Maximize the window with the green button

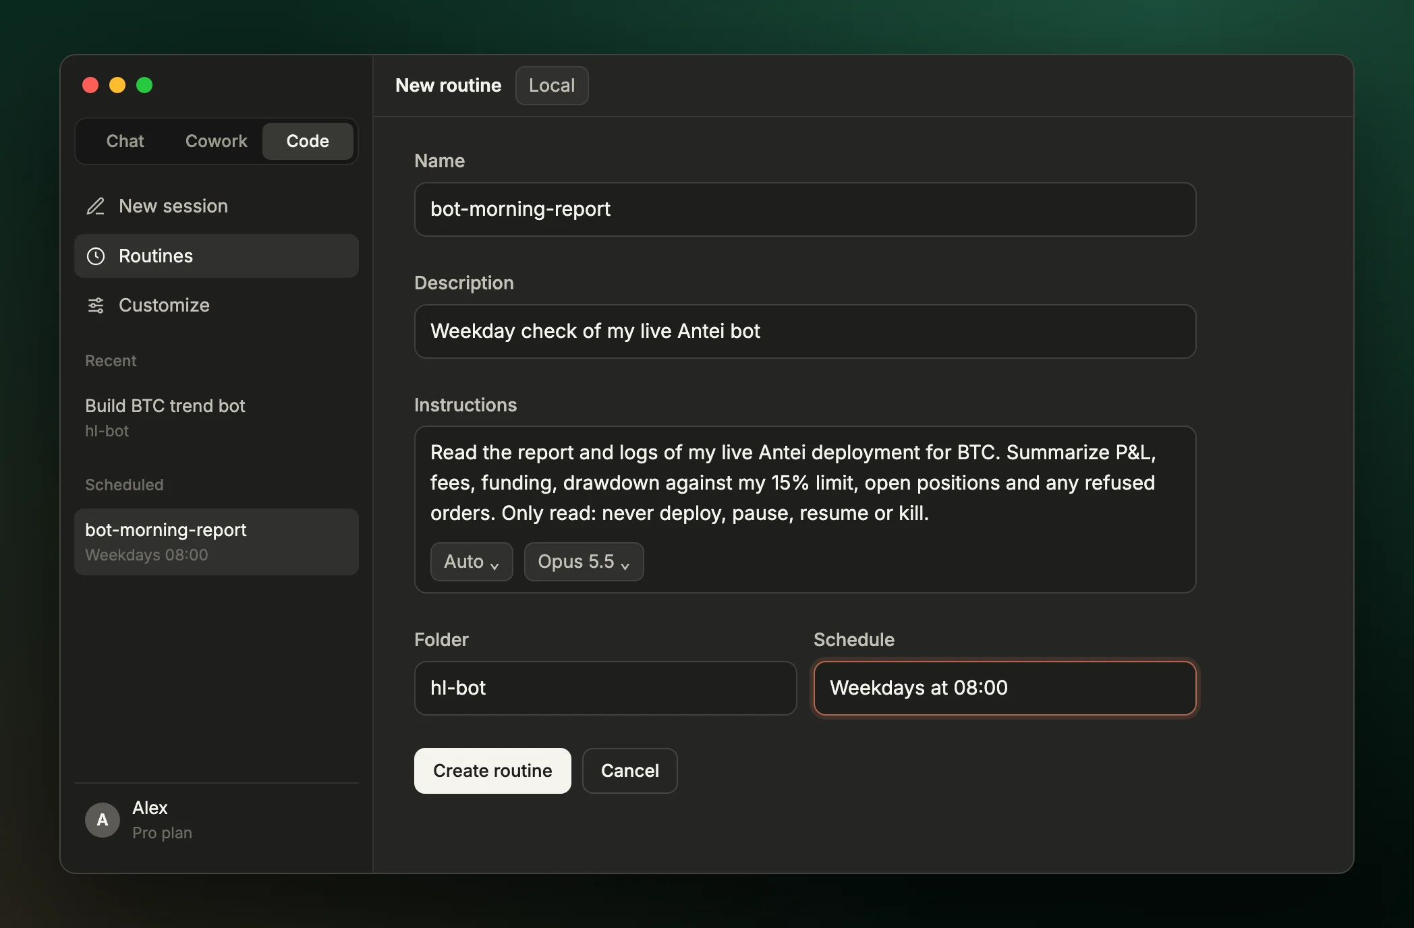point(144,85)
